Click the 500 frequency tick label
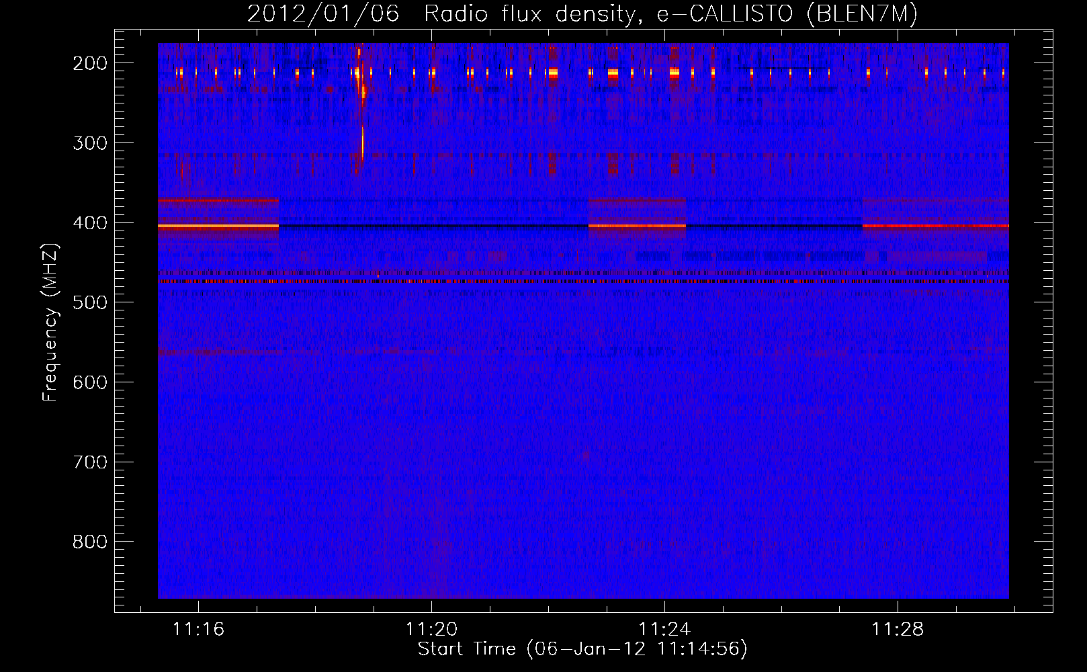 coord(90,302)
